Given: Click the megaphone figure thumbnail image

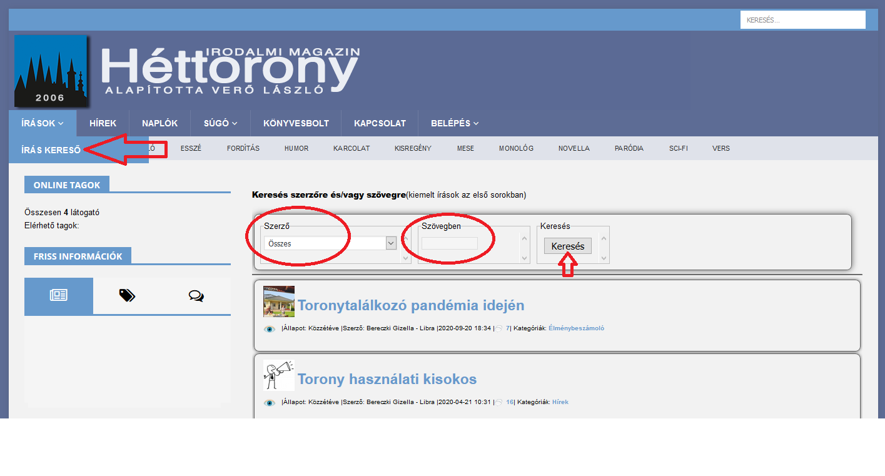Looking at the screenshot, I should [x=279, y=375].
